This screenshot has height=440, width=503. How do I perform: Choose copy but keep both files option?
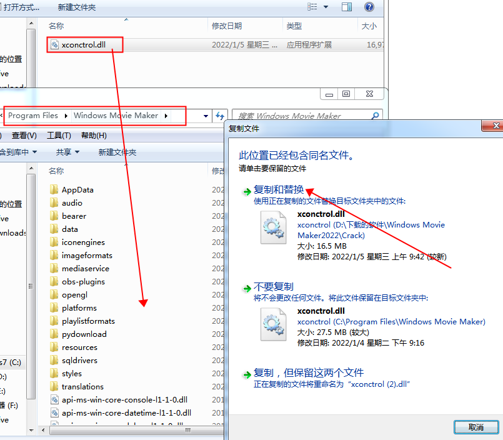pos(309,372)
